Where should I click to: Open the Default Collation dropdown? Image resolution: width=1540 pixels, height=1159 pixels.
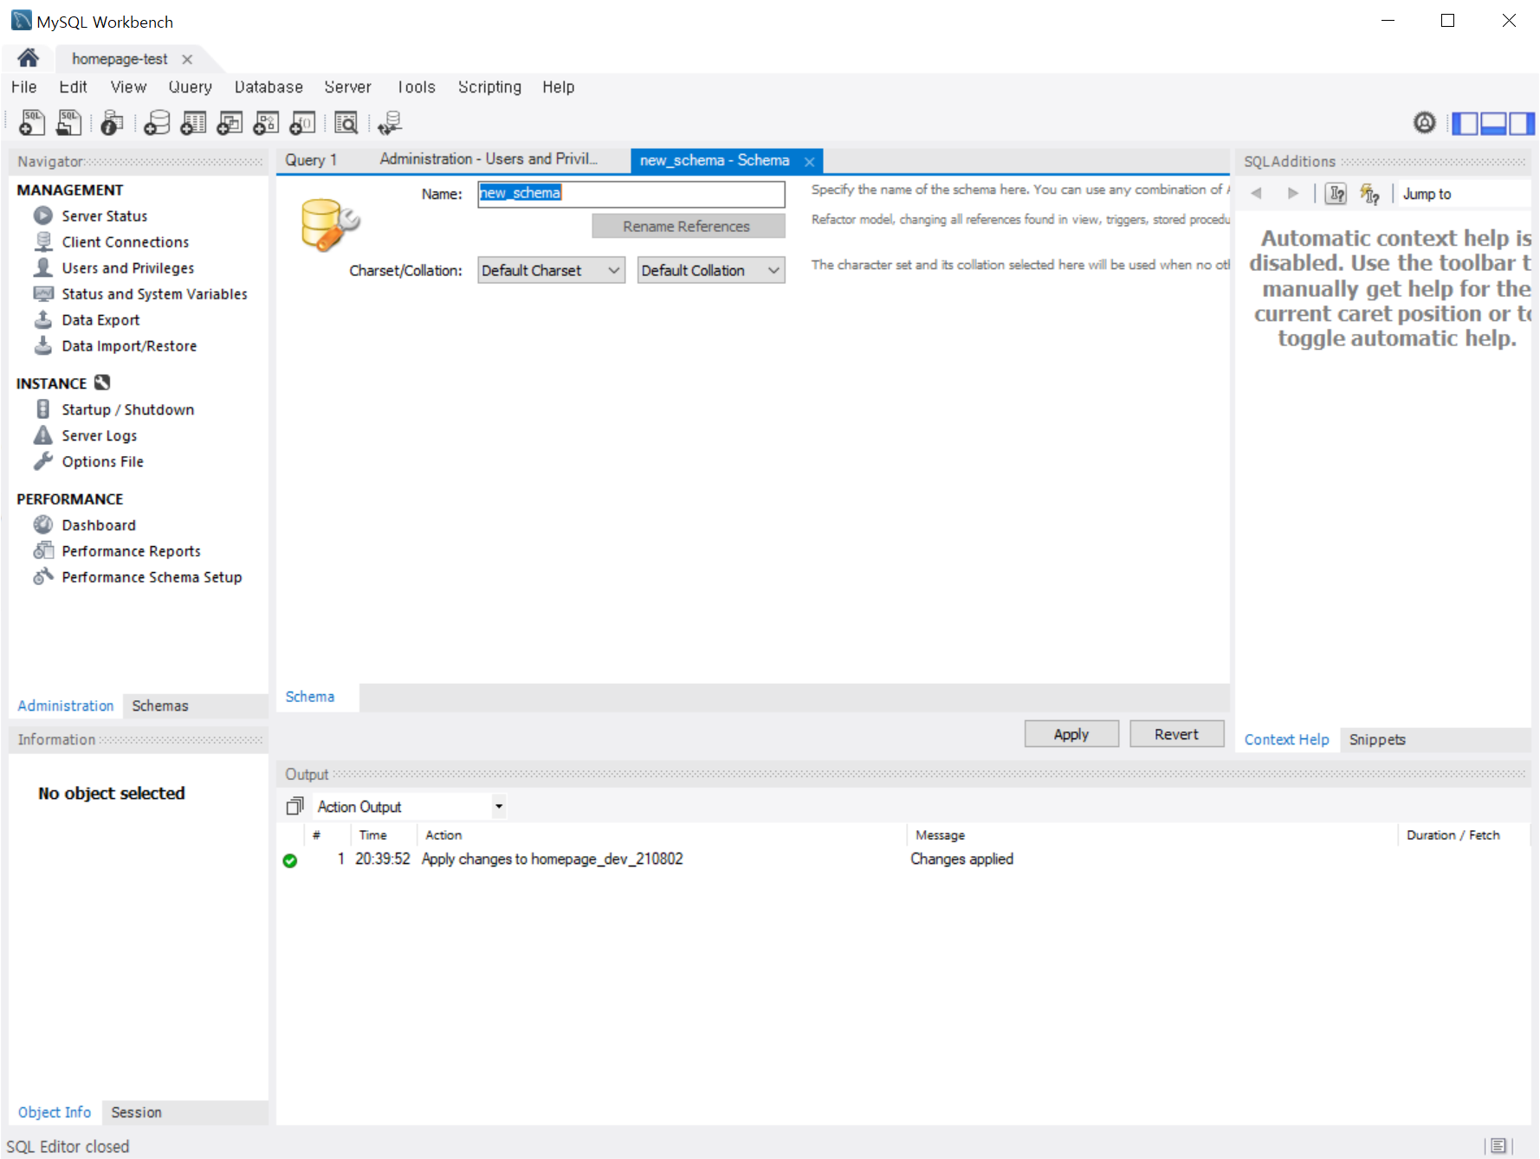(711, 270)
